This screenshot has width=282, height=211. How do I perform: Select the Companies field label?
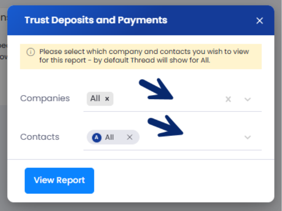[45, 99]
